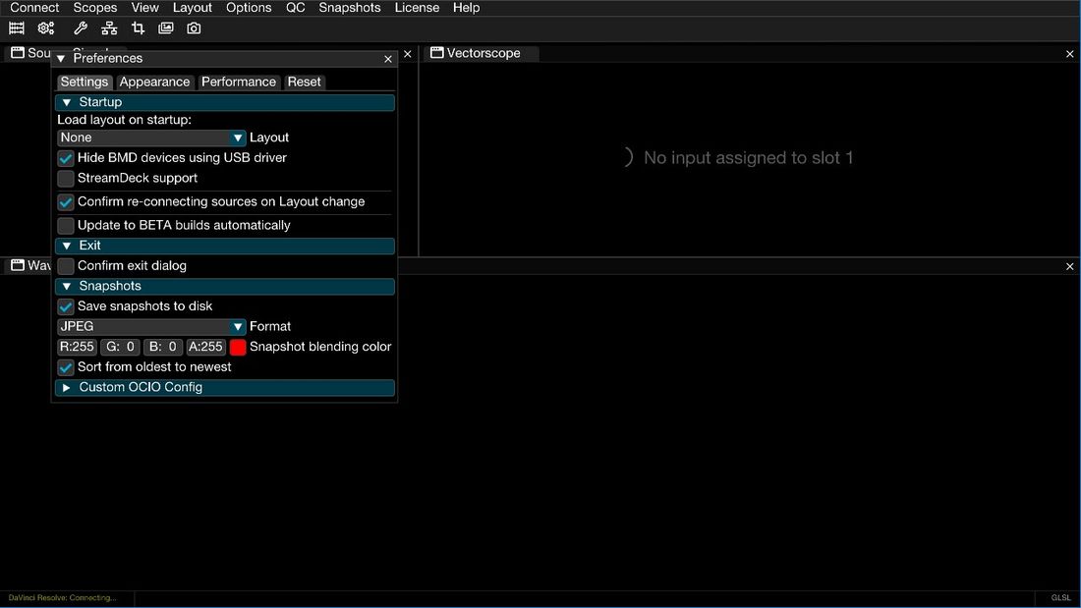This screenshot has height=608, width=1081.
Task: Open the startup Layout dropdown set to None
Action: [x=151, y=138]
